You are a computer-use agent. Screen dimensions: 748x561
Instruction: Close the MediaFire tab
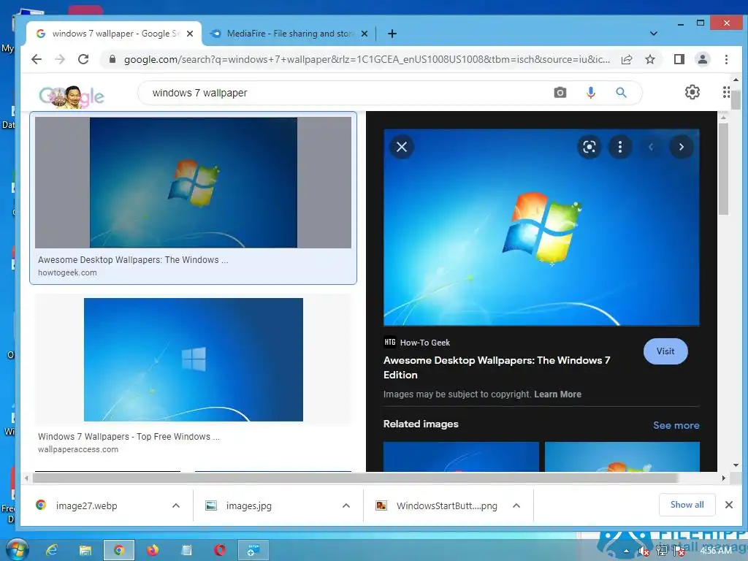(365, 34)
